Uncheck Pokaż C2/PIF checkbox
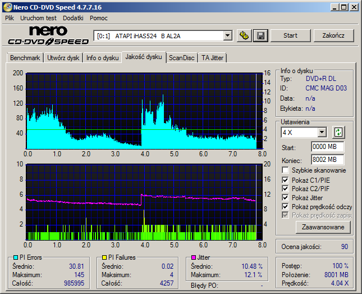The width and height of the screenshot is (362, 294). pyautogui.click(x=285, y=189)
